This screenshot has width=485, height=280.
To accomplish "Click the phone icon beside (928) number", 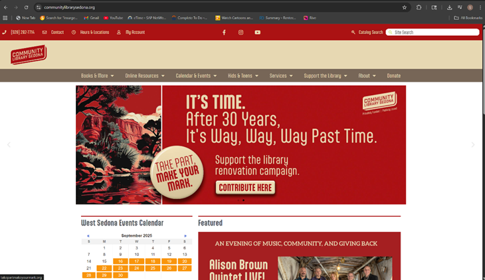I will click(4, 32).
